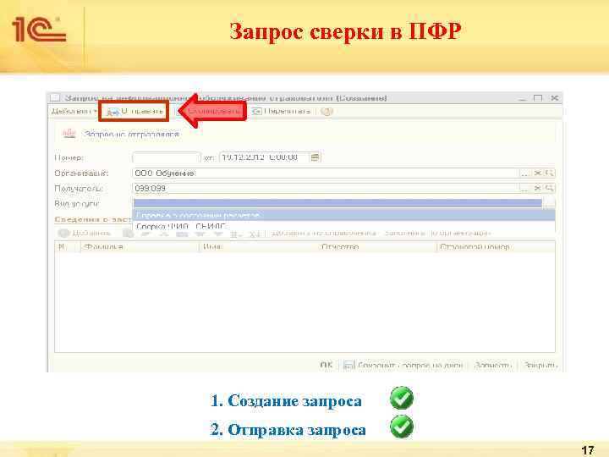Open the Действия actions menu
The height and width of the screenshot is (457, 609).
pos(74,111)
